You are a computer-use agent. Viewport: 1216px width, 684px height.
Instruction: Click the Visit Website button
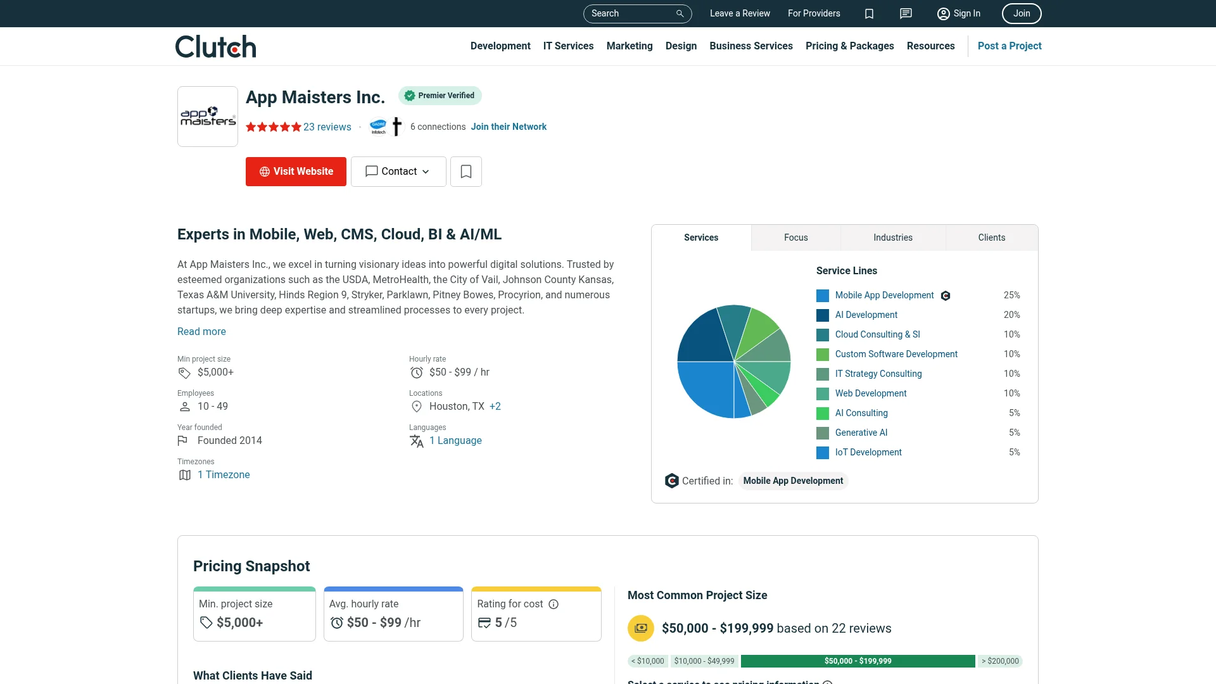pos(296,172)
